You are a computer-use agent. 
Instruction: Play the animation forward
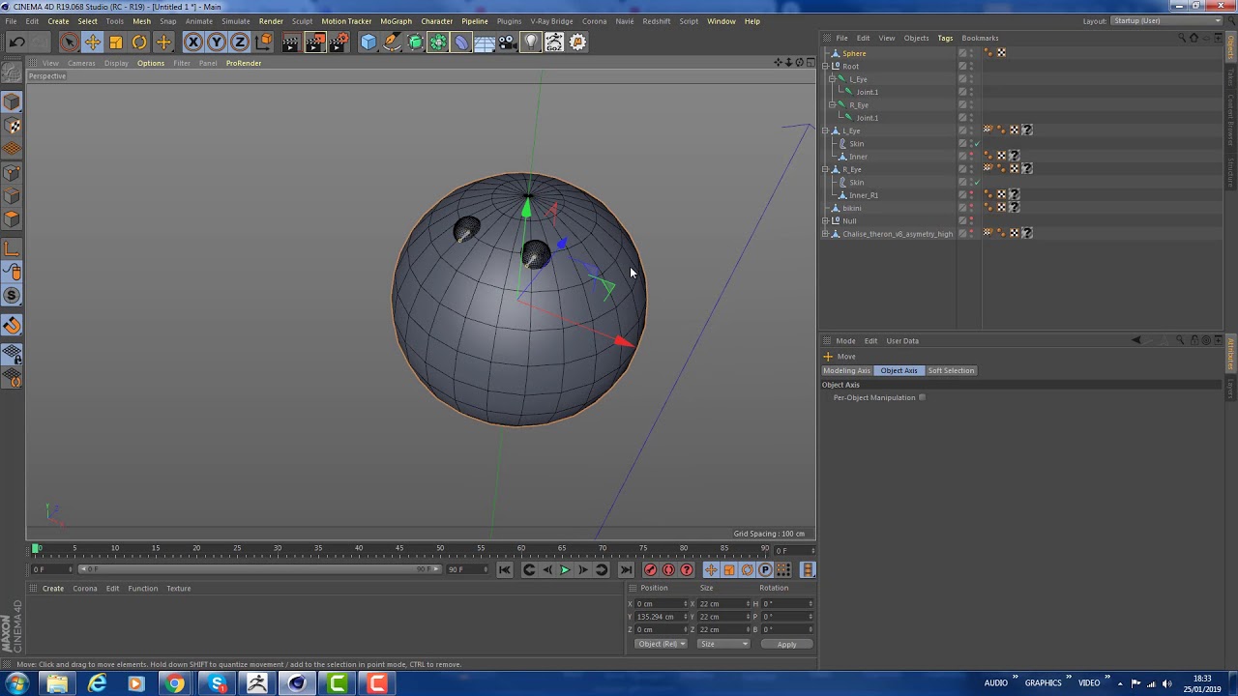(x=565, y=570)
